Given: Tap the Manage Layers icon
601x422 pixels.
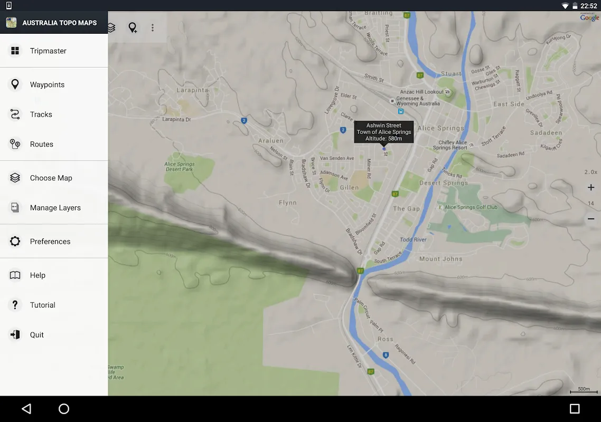Looking at the screenshot, I should point(15,207).
